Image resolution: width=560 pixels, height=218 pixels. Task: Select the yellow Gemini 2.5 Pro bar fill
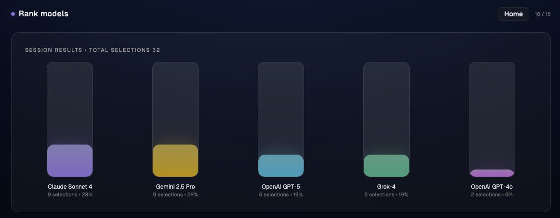[x=175, y=161]
